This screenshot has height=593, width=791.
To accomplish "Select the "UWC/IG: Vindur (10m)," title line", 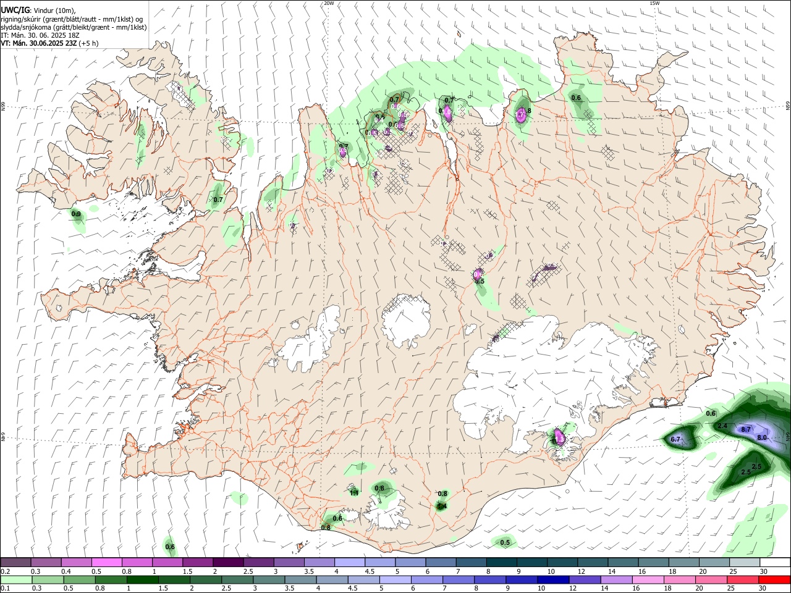I will [38, 10].
